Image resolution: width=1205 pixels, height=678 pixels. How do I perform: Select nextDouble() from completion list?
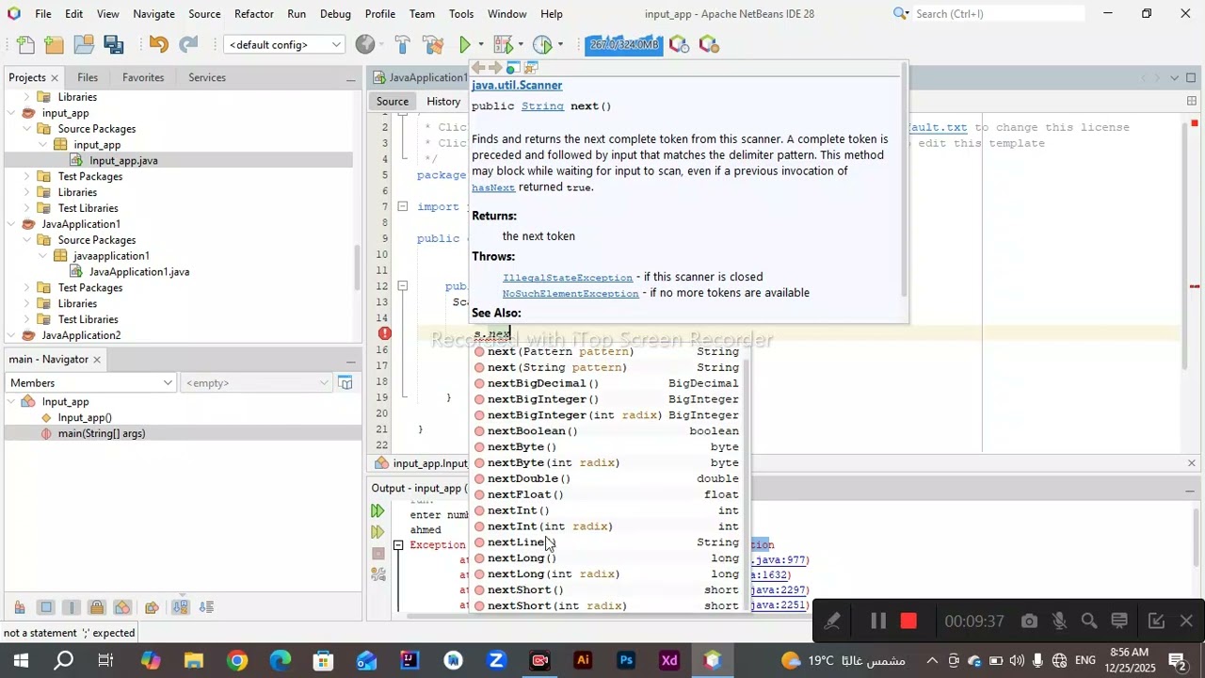(x=607, y=478)
